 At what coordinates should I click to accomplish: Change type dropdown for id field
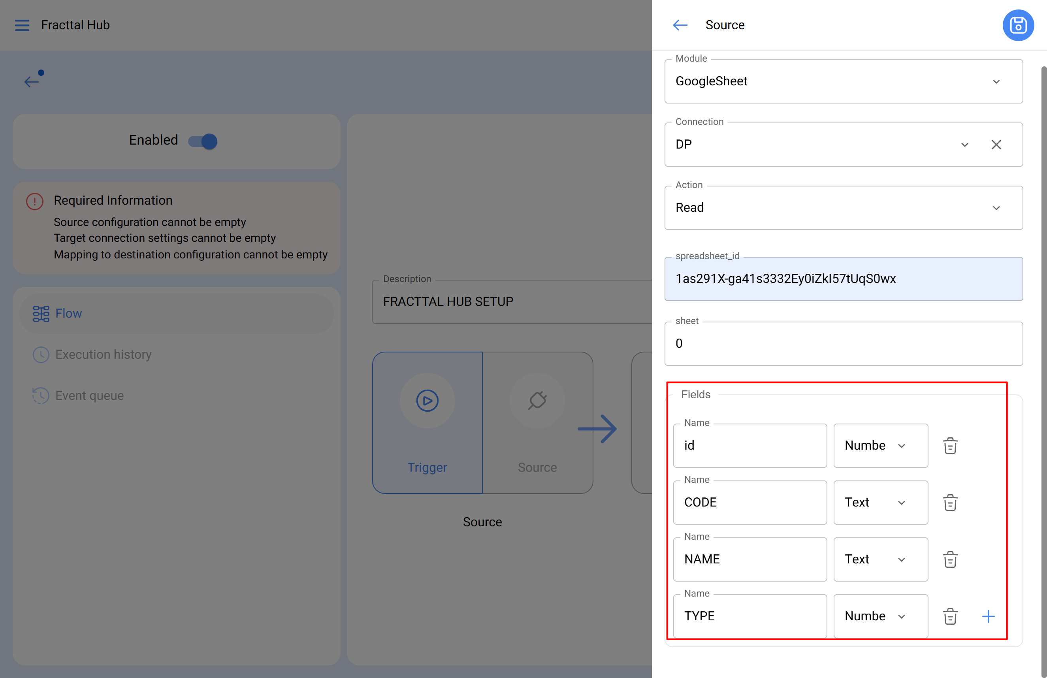click(x=880, y=445)
